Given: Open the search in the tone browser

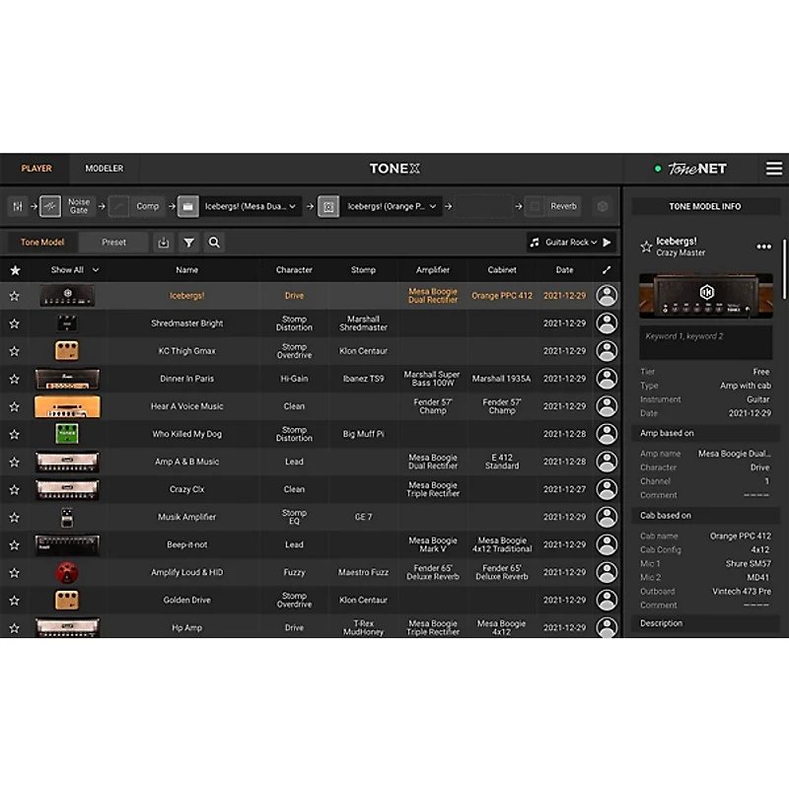Looking at the screenshot, I should coord(216,242).
